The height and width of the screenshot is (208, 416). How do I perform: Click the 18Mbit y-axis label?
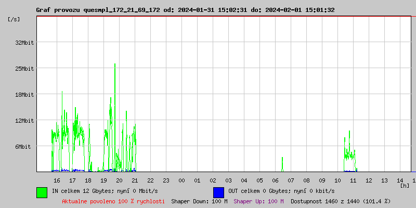(x=24, y=95)
